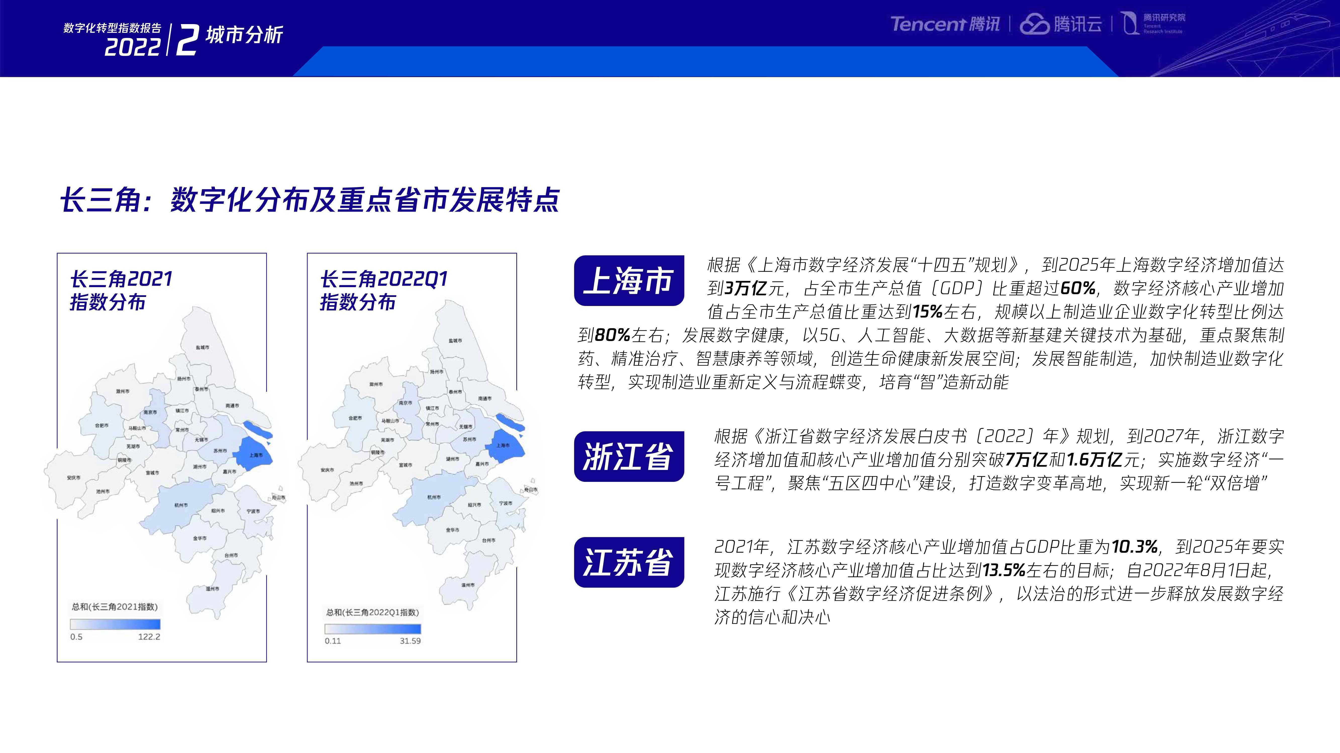This screenshot has width=1340, height=753.
Task: Click the bold 10.3% figure in Jiangsu paragraph
Action: pos(1134,547)
